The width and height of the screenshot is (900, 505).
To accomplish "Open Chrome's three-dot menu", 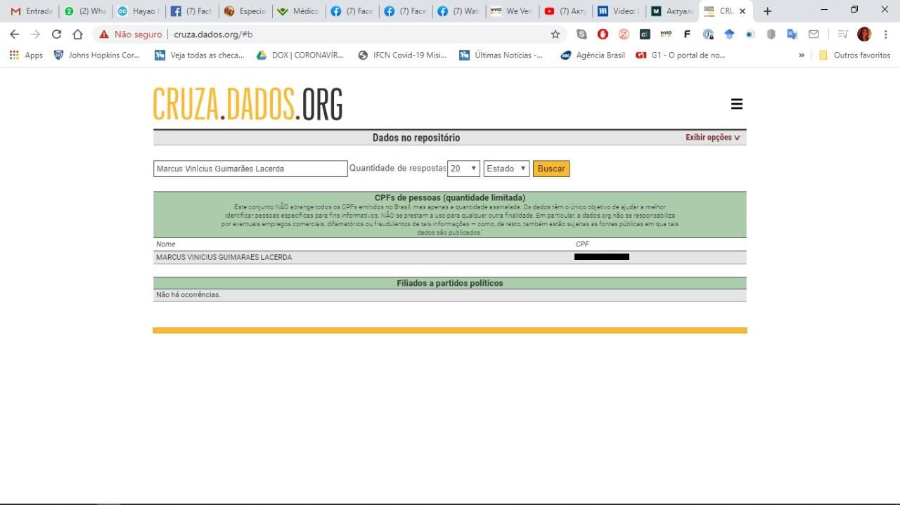I will (x=885, y=34).
